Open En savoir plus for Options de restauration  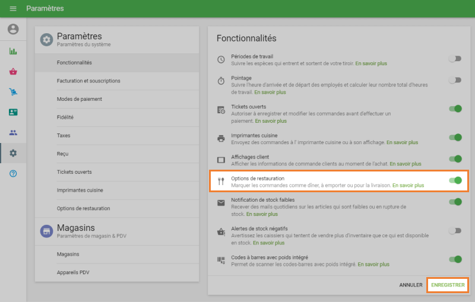408,186
